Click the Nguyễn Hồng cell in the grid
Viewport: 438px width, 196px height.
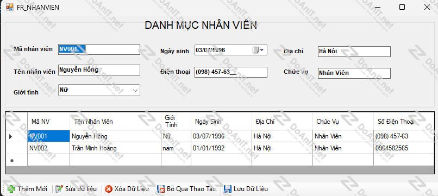point(115,136)
